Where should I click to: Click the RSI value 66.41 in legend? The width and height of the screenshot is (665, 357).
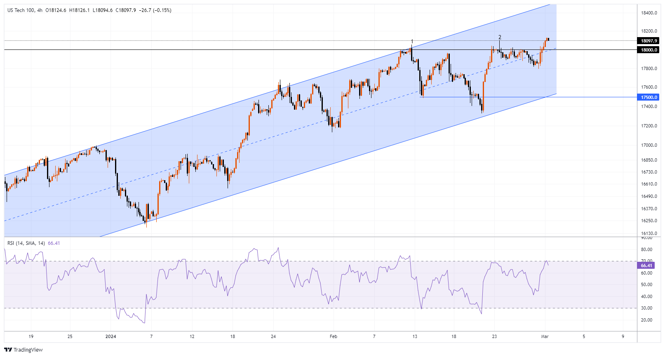point(54,243)
